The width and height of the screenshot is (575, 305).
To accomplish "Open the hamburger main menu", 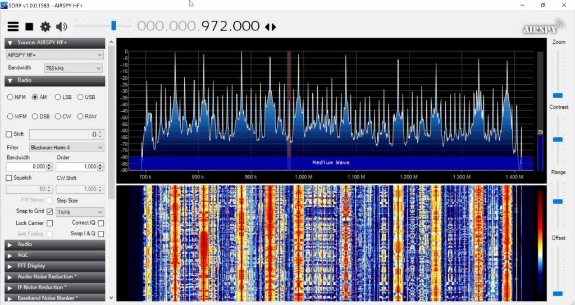I will point(13,26).
